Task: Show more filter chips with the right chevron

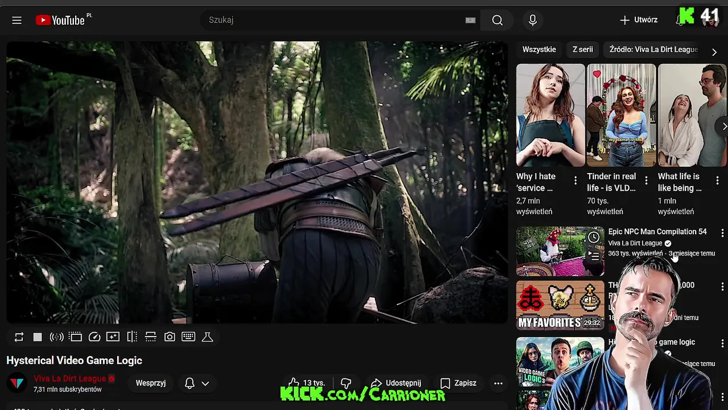Action: 714,51
